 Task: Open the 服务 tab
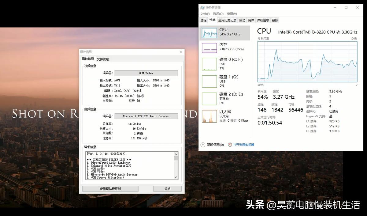274,20
